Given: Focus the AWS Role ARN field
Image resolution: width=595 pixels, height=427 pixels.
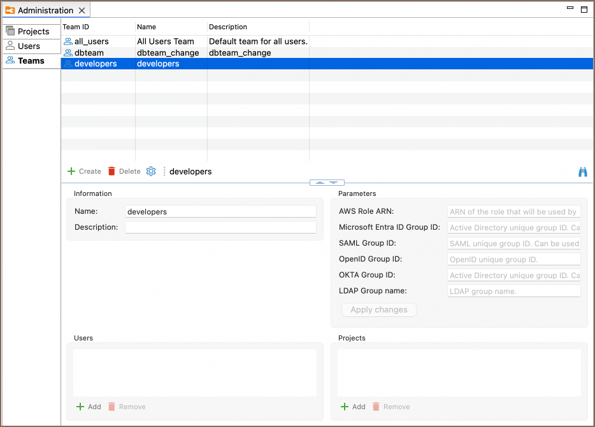Looking at the screenshot, I should (x=513, y=212).
